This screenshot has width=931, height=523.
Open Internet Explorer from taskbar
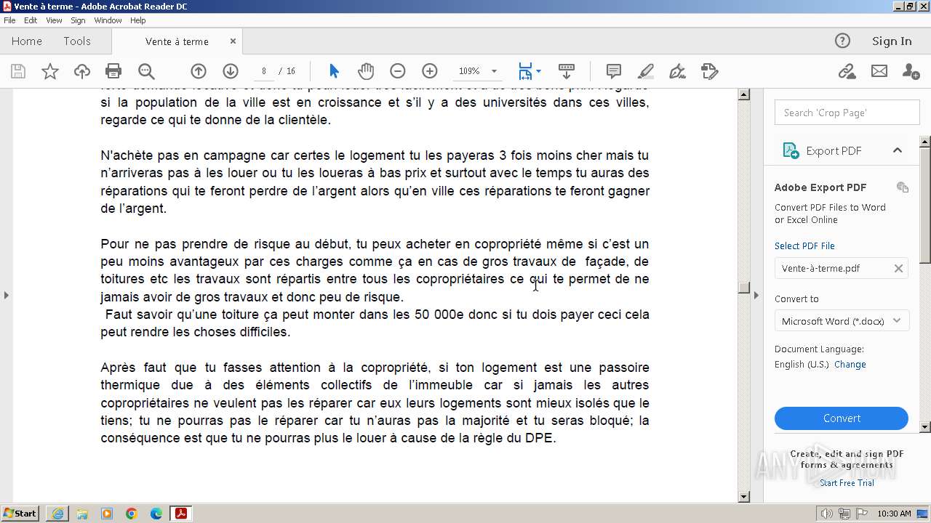tap(57, 514)
